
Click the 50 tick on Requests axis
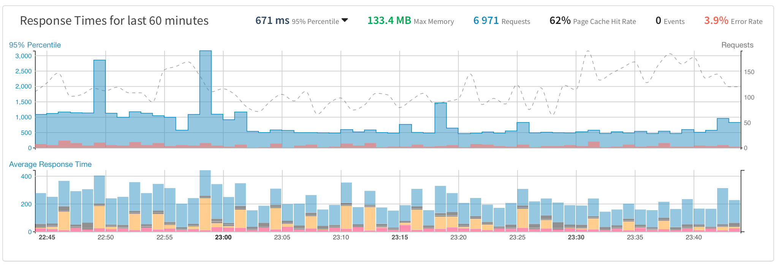click(x=747, y=123)
